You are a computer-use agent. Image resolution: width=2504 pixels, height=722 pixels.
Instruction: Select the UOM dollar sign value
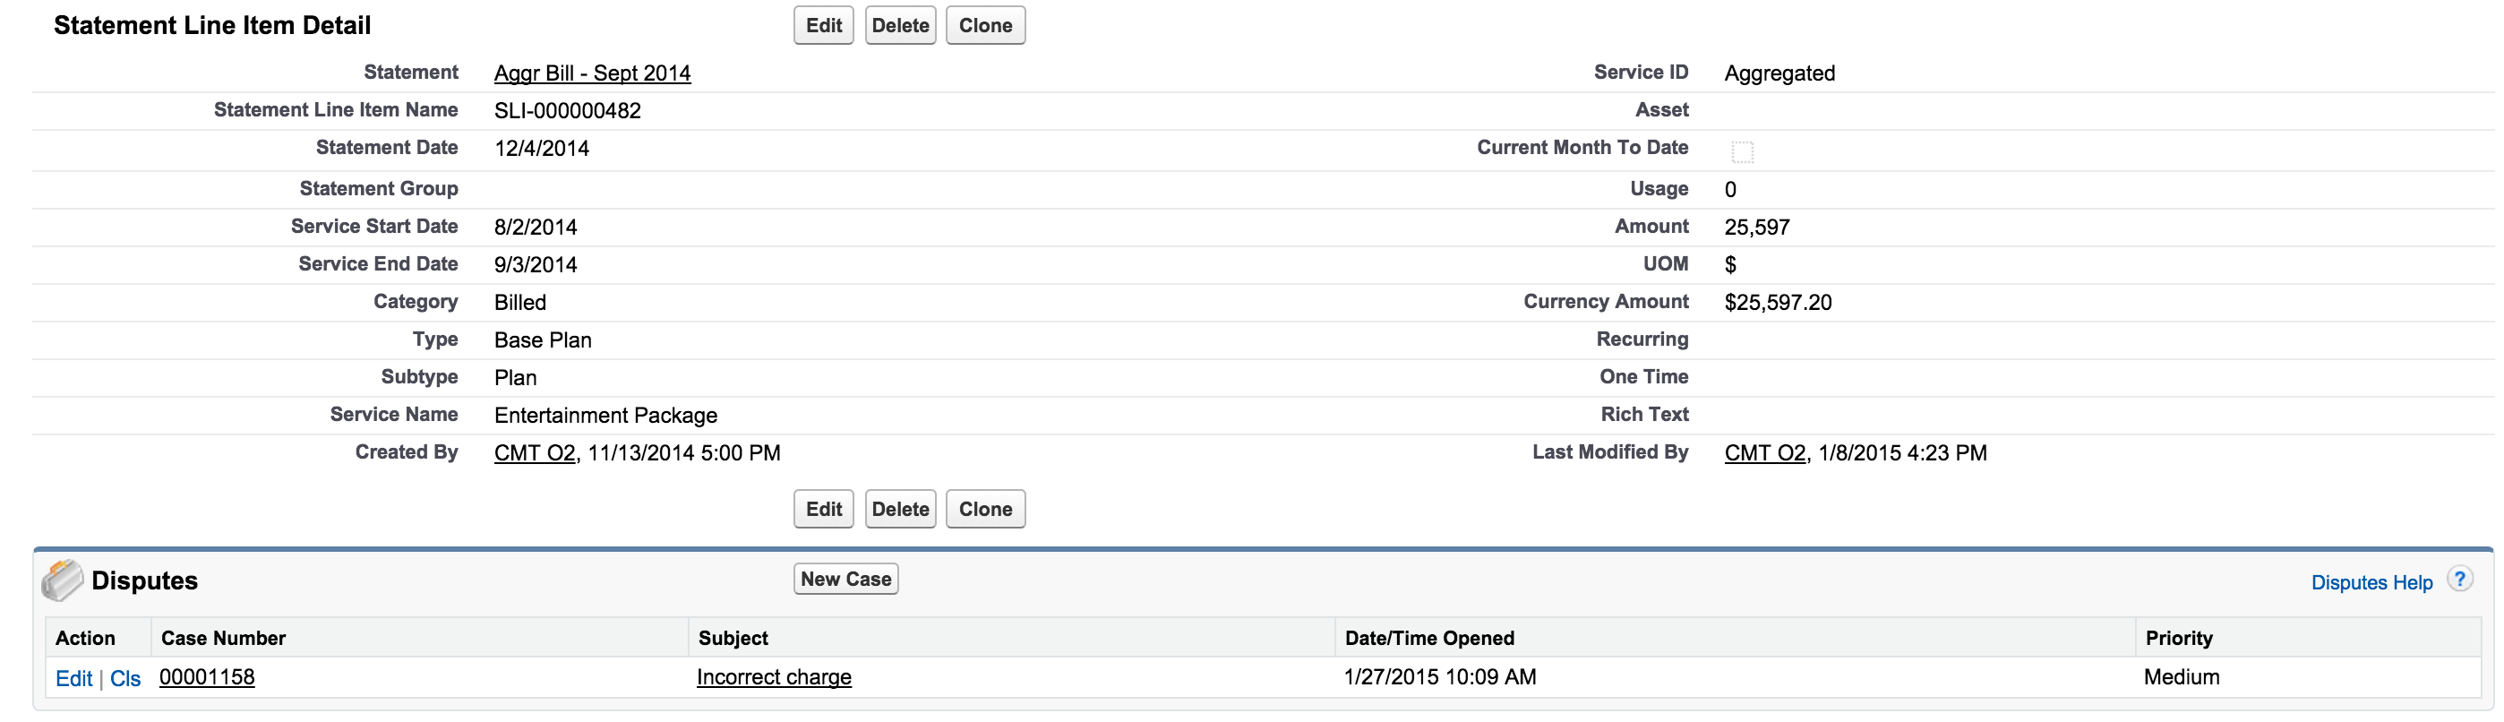point(1730,265)
